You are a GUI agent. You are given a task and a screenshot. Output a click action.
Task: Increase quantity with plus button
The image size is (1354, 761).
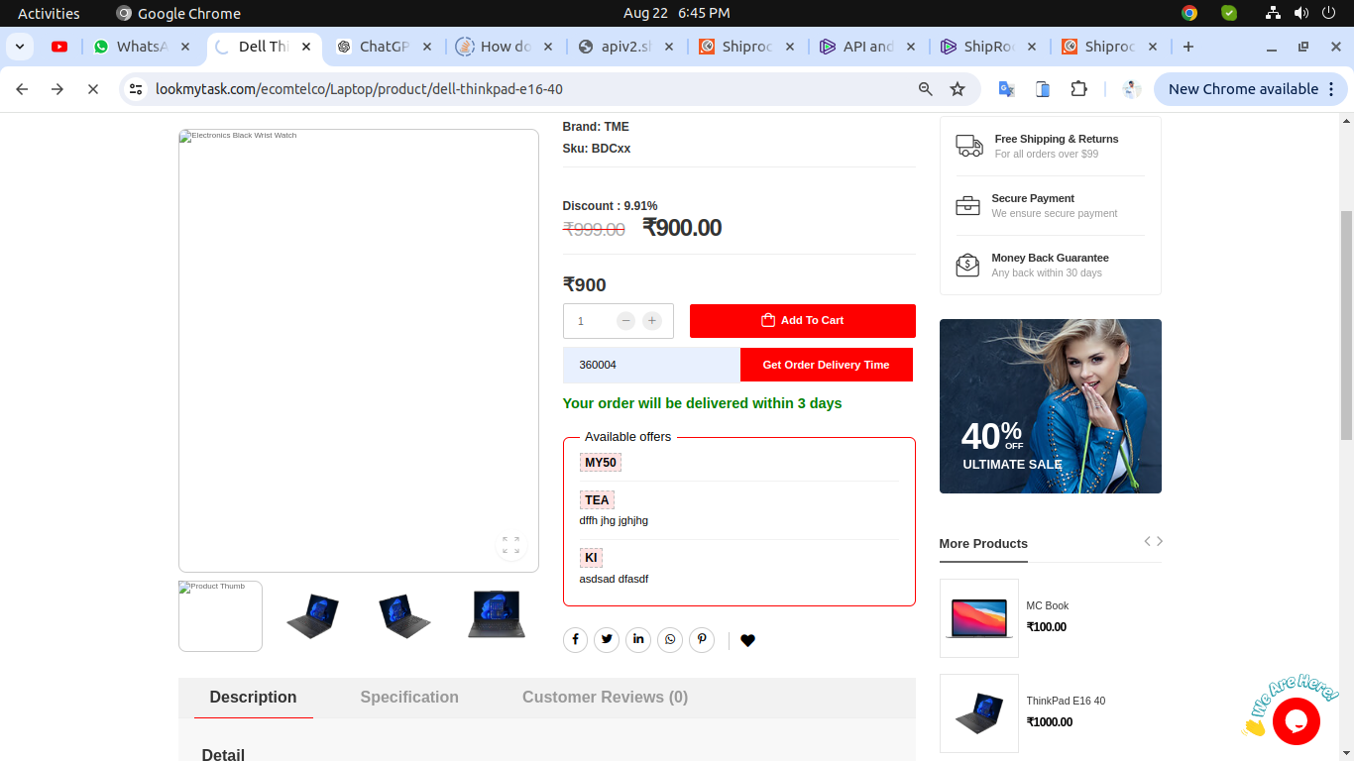[651, 321]
